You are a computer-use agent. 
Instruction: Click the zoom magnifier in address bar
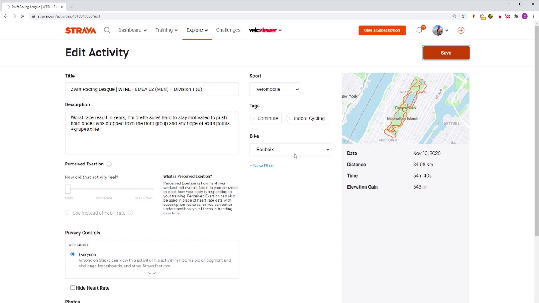454,16
